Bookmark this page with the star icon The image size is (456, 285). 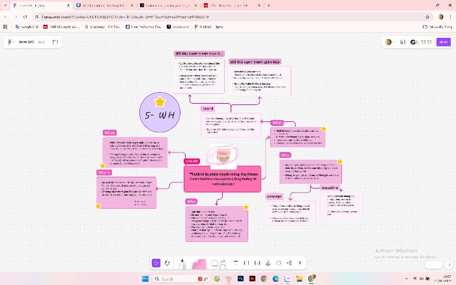pos(427,17)
